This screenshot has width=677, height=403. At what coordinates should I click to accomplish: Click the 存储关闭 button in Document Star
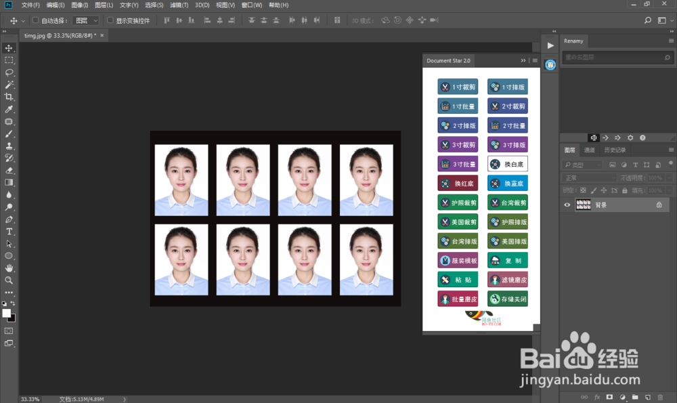point(507,298)
